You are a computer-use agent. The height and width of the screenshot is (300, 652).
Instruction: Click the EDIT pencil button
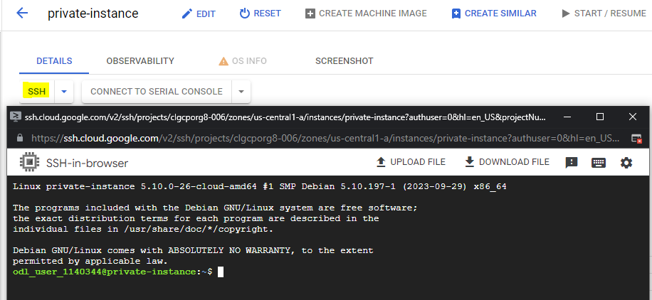tap(199, 14)
